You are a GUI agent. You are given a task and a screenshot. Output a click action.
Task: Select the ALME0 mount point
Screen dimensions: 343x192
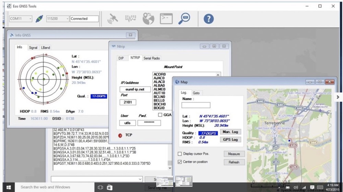[x=159, y=89]
